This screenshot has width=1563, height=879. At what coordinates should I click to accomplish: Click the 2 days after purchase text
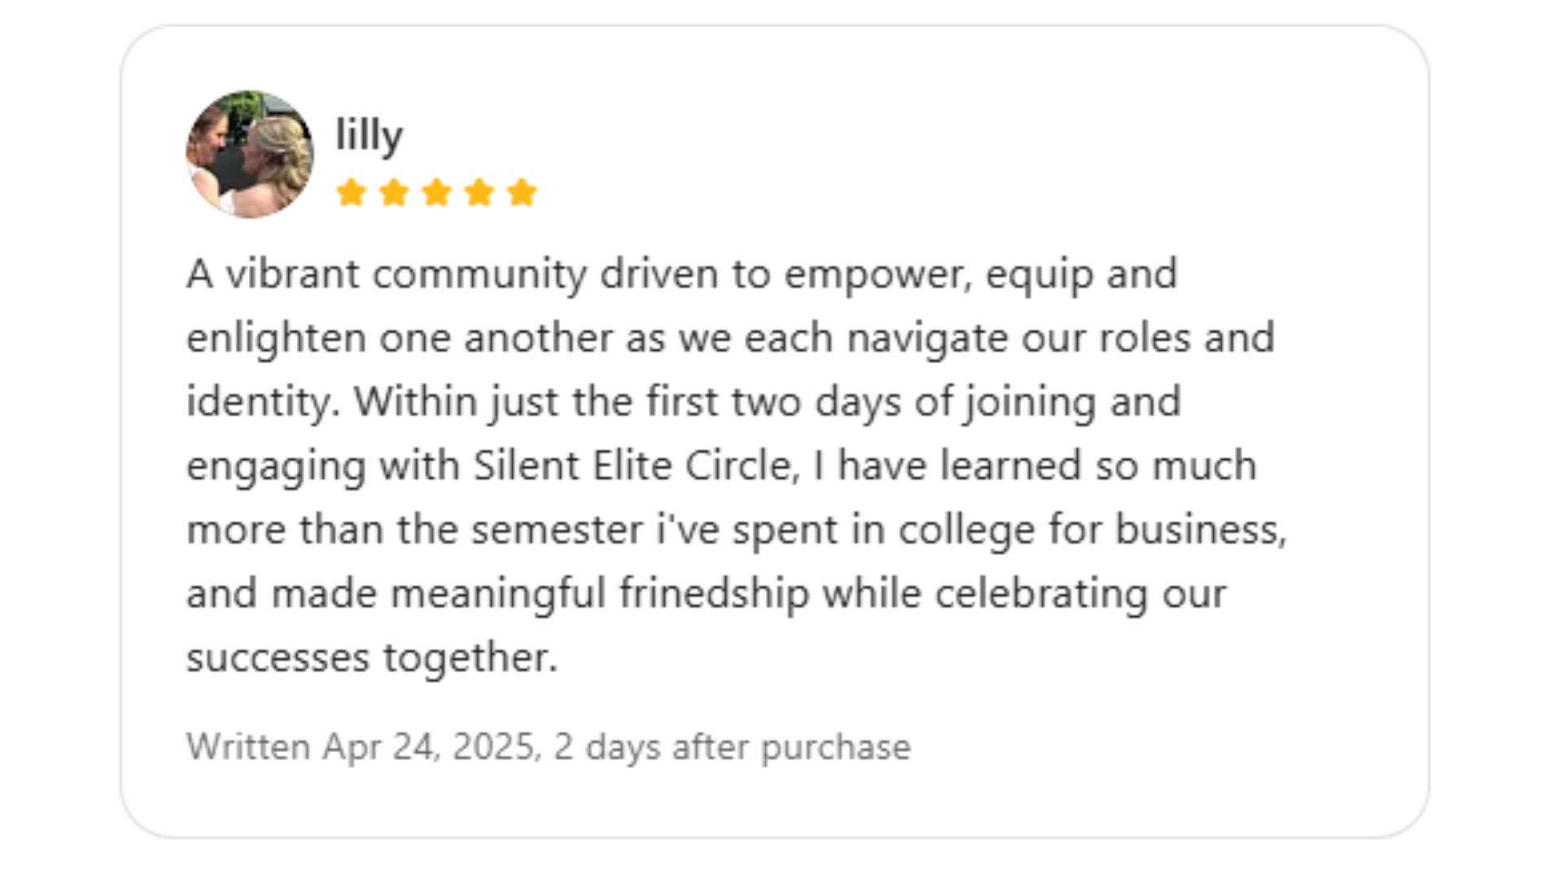click(x=732, y=747)
